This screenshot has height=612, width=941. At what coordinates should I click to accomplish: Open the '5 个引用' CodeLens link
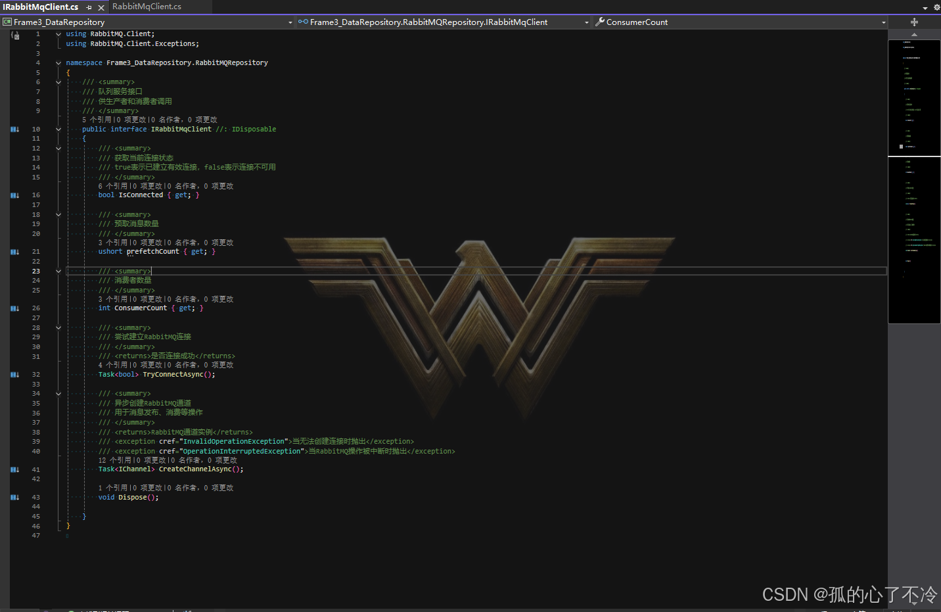pos(97,120)
